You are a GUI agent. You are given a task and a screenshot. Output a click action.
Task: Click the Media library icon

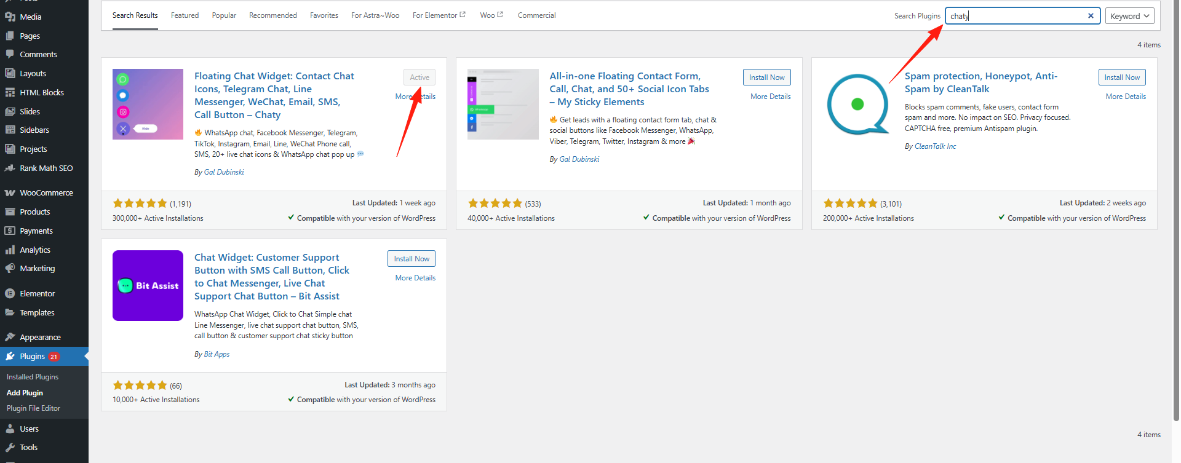(x=10, y=17)
